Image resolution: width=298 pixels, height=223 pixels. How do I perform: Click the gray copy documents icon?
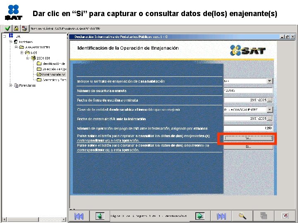[264, 216]
